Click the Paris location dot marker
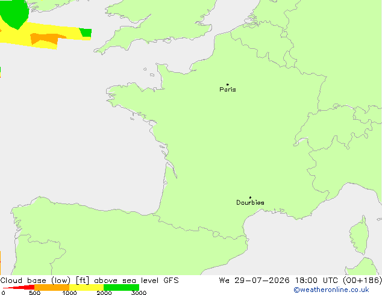Viewport: 382px width, 295px height. coord(228,84)
